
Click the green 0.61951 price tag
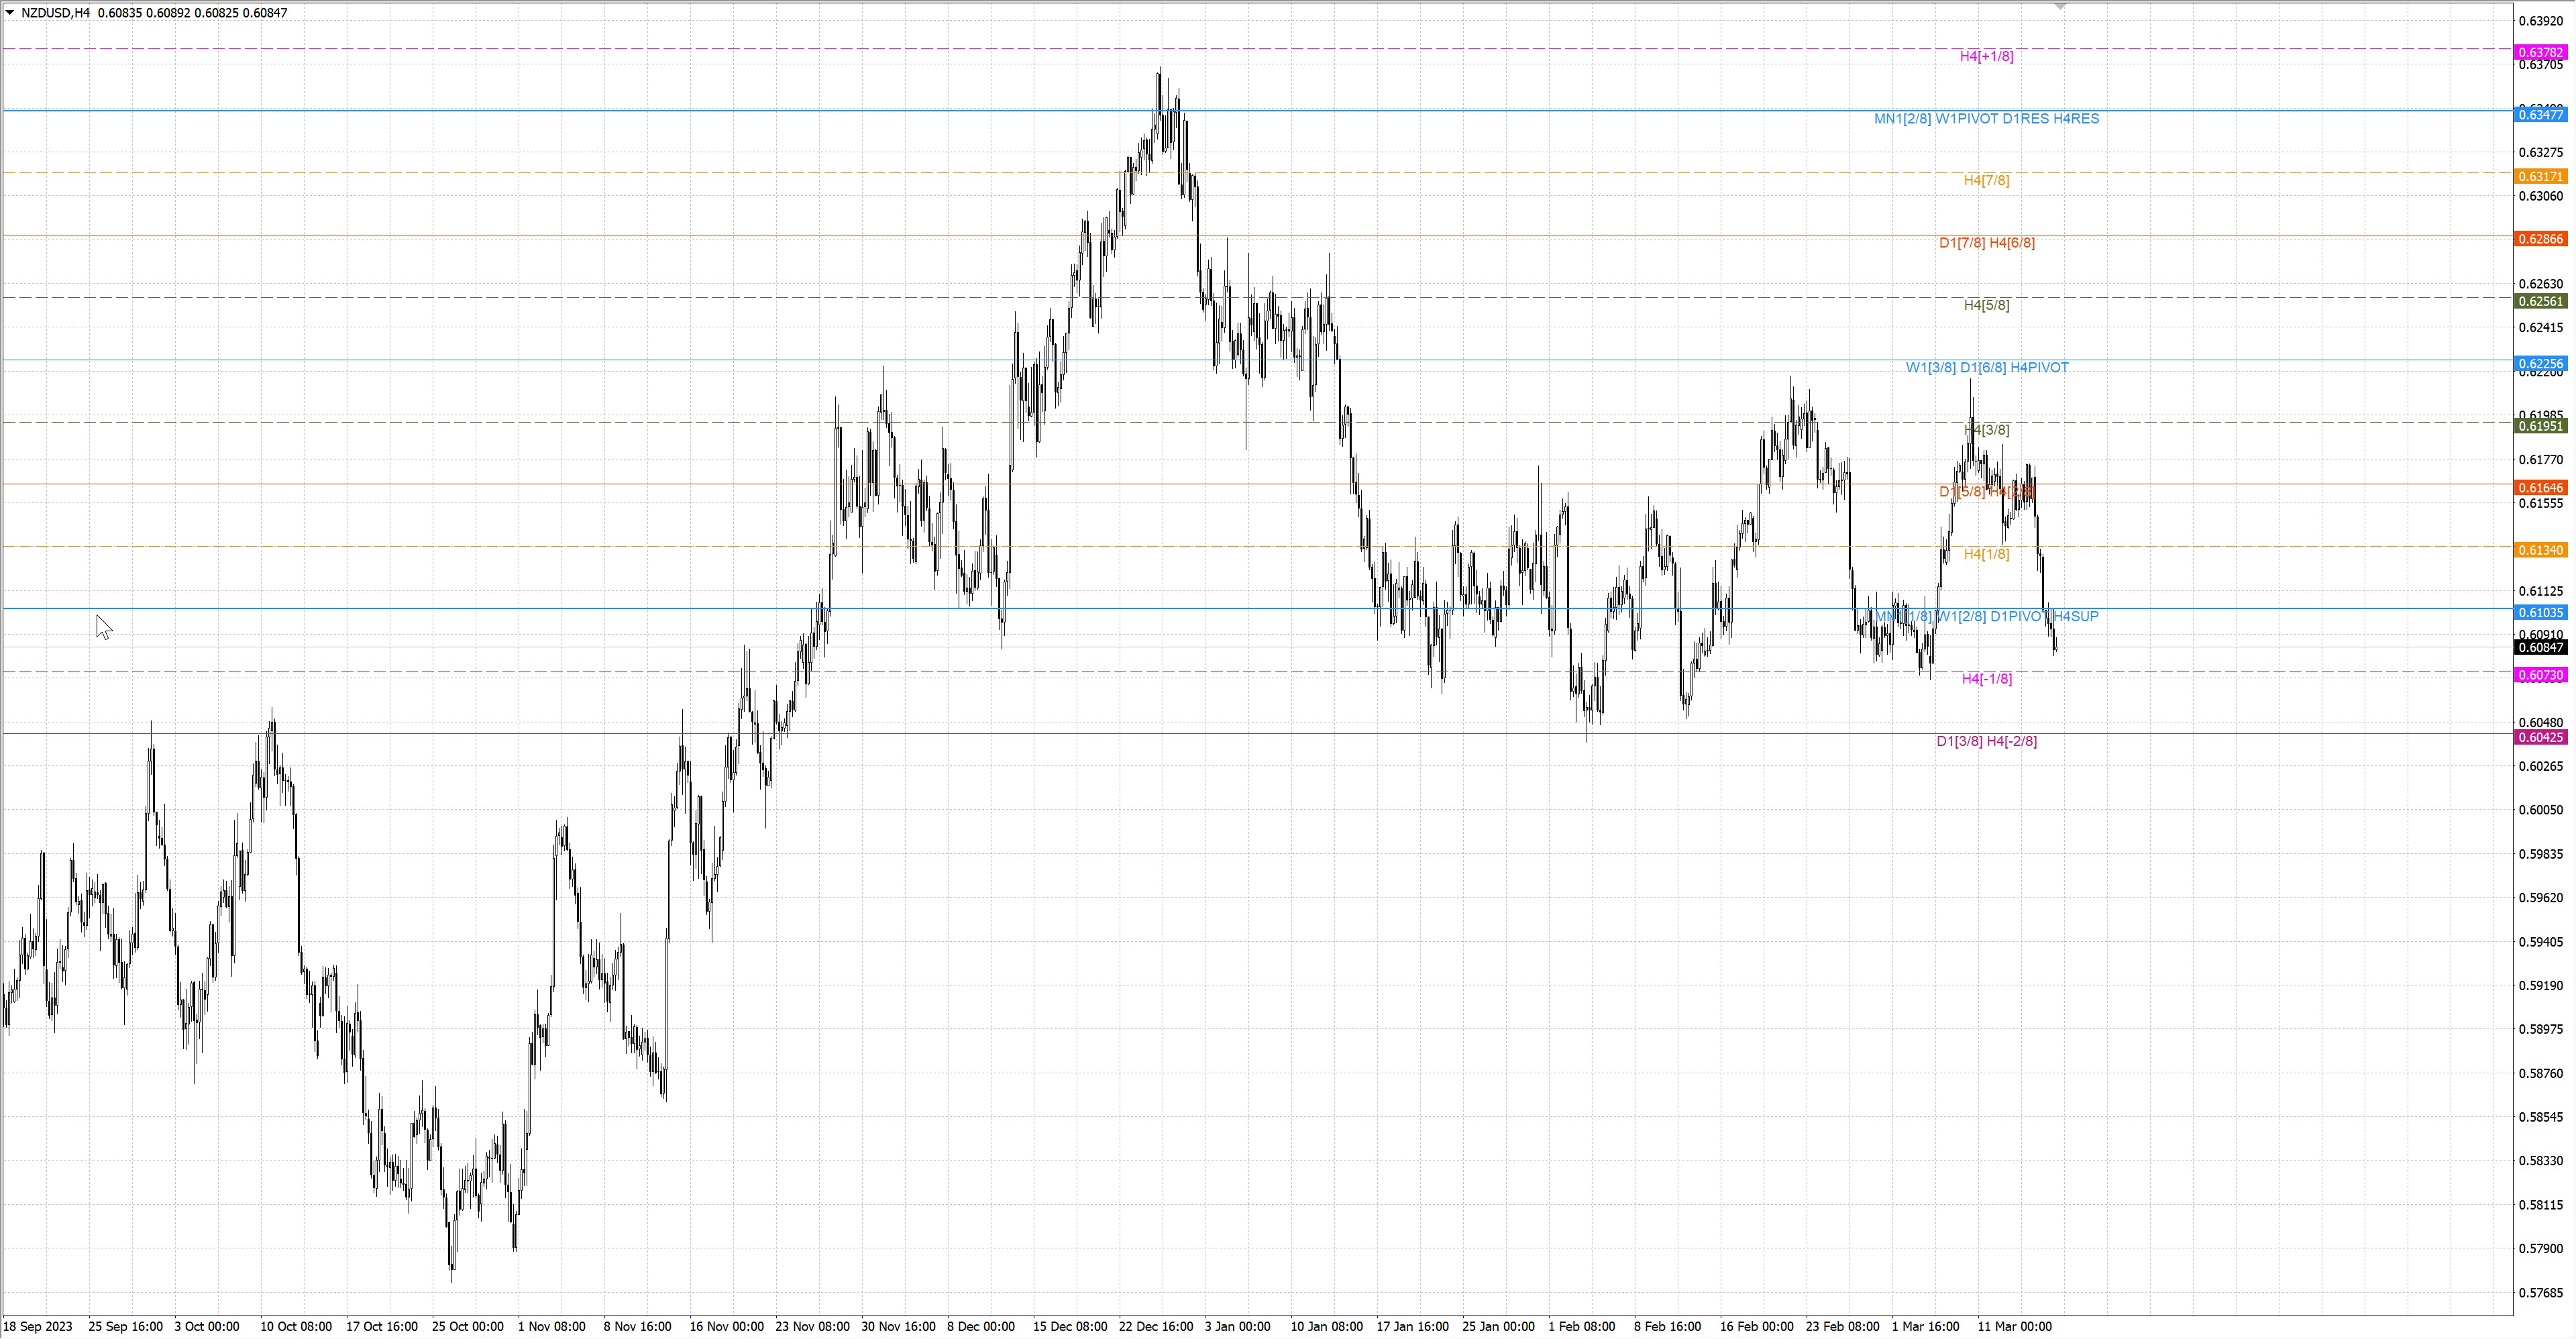click(2540, 426)
